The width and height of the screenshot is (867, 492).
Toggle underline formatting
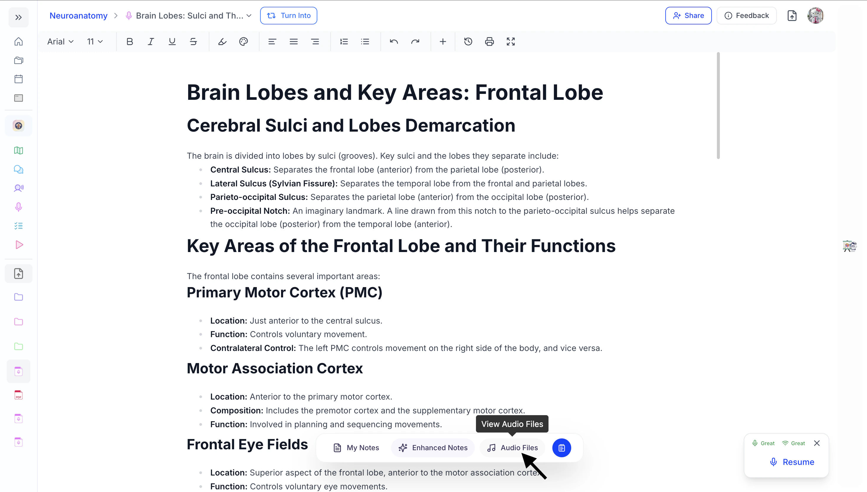tap(172, 42)
